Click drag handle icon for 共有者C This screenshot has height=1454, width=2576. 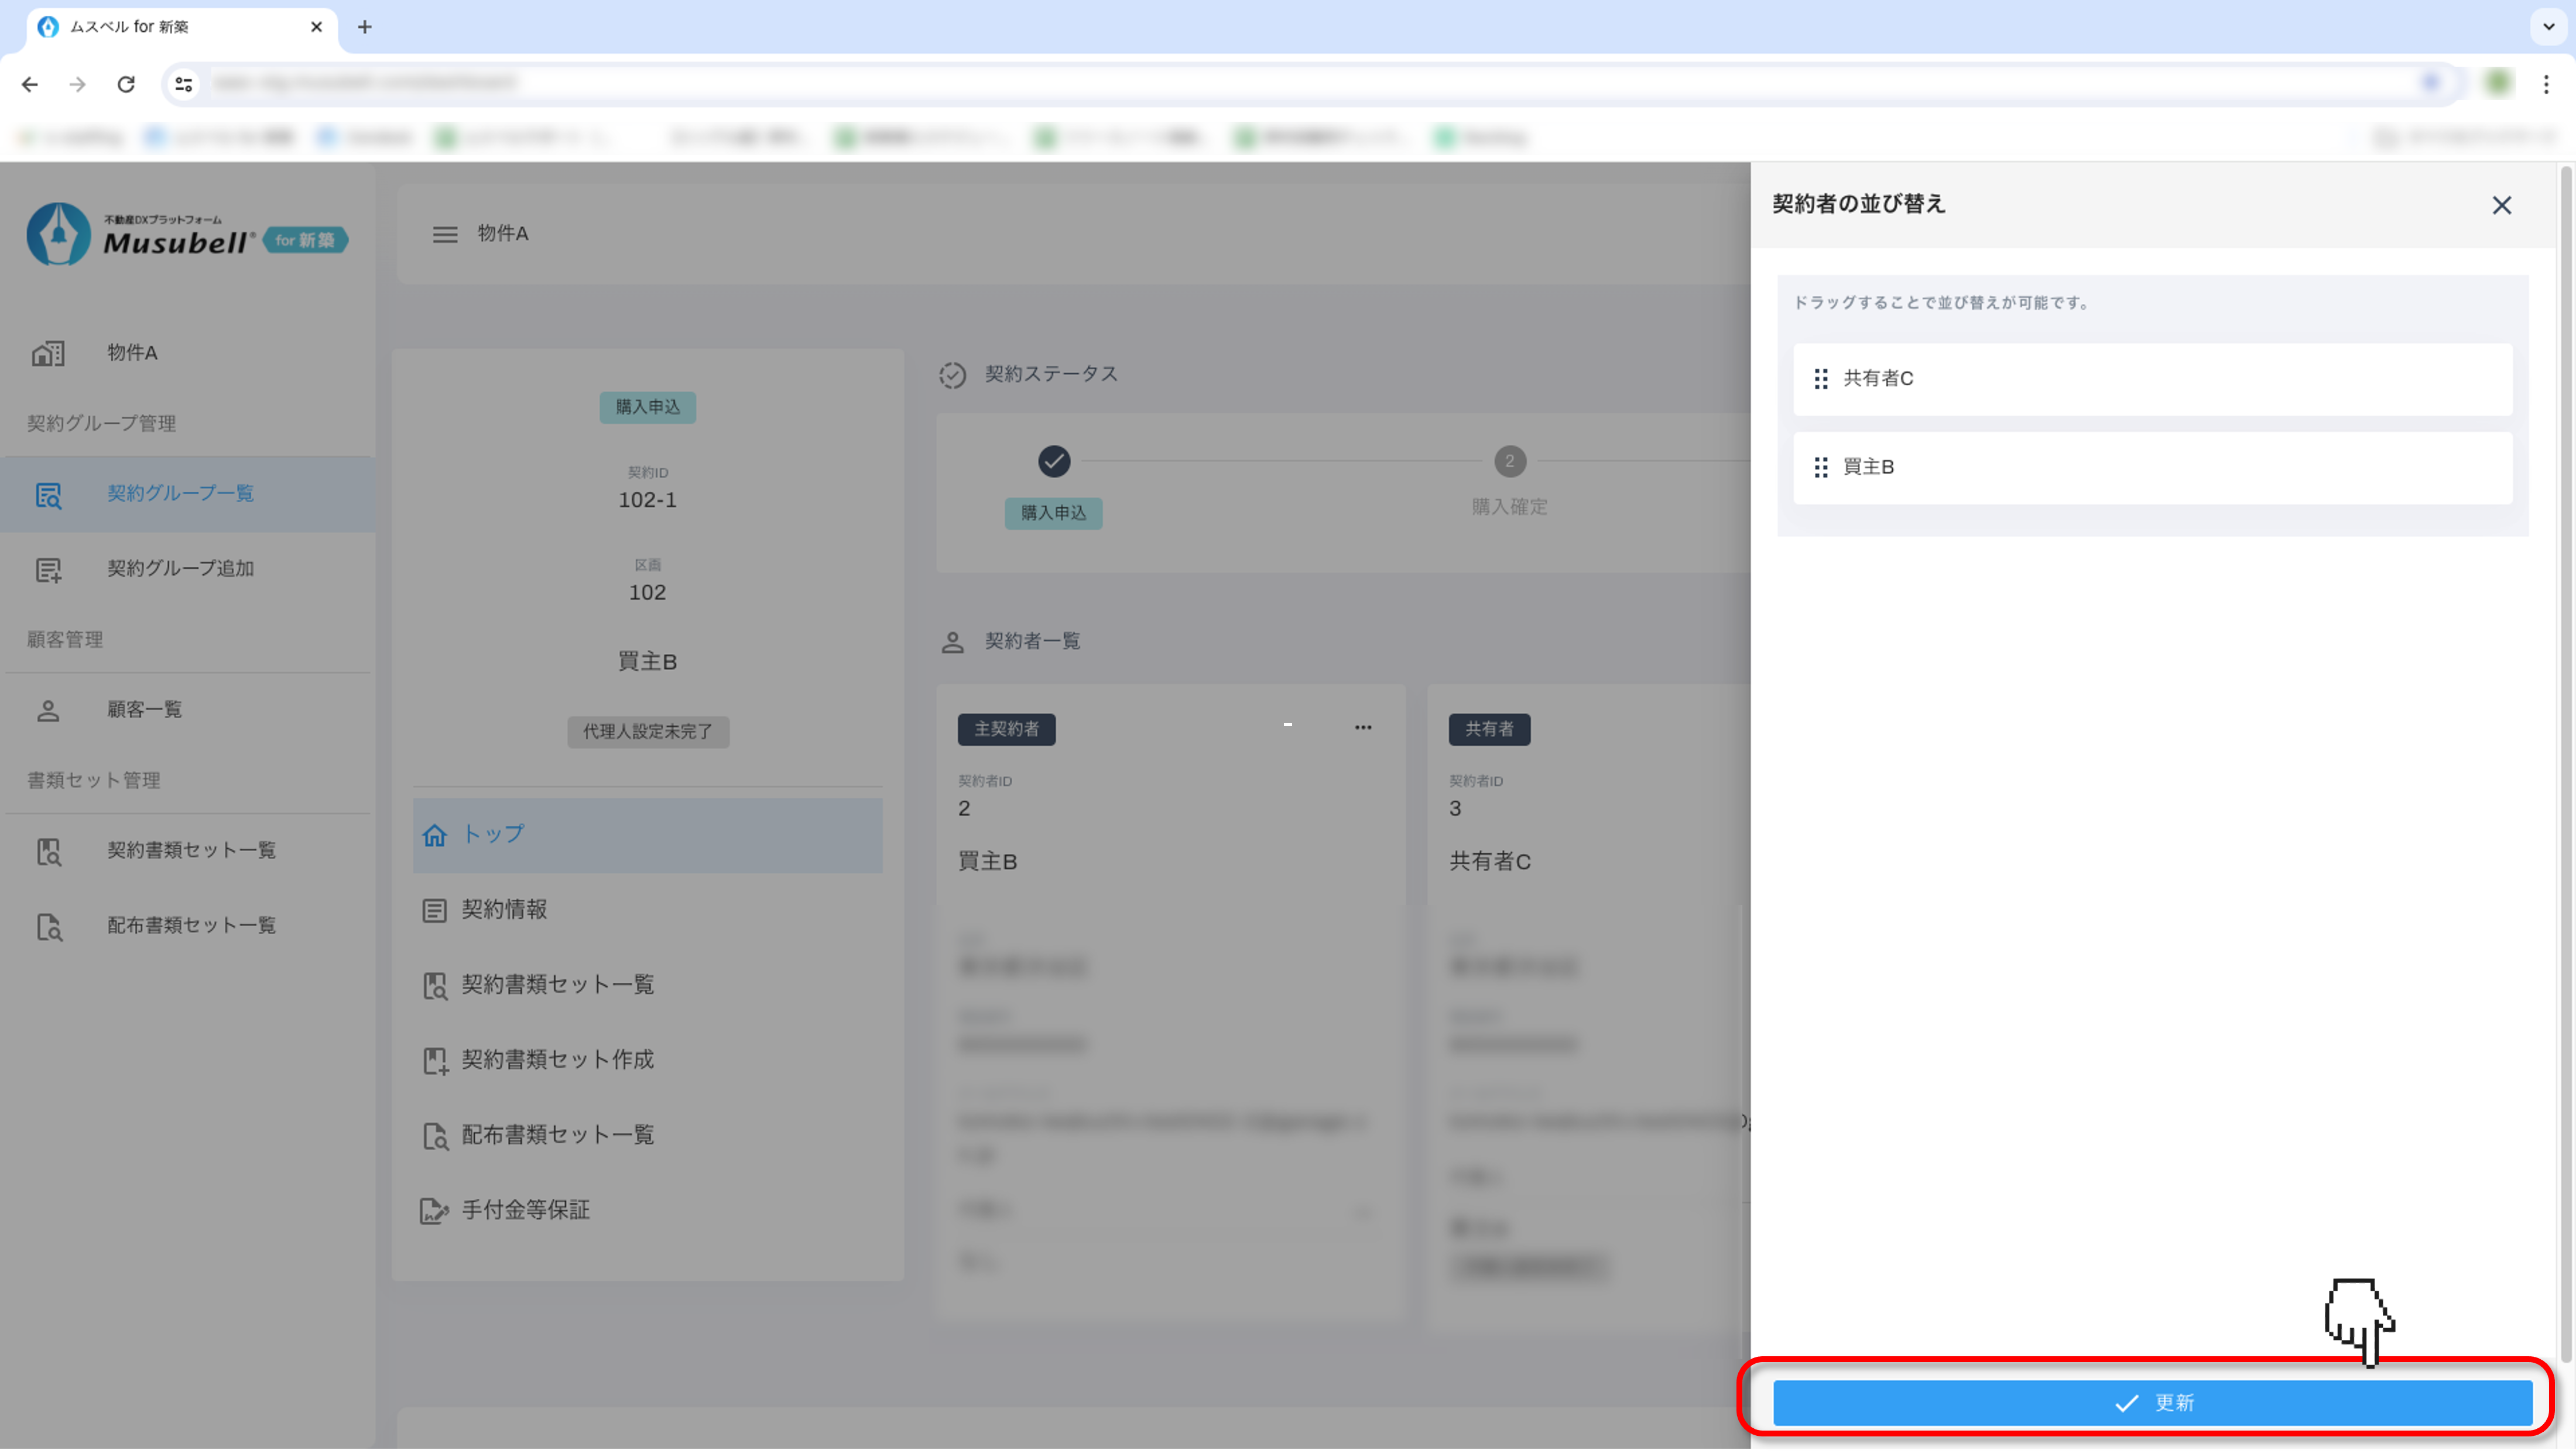(1820, 379)
